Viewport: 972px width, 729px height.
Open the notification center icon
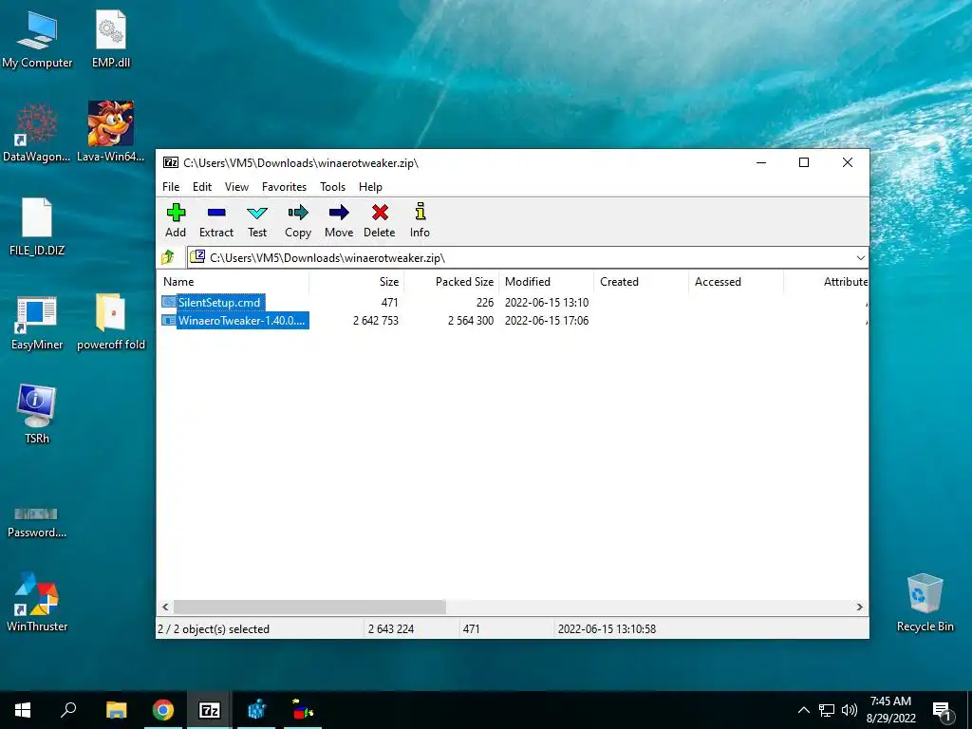(x=942, y=711)
